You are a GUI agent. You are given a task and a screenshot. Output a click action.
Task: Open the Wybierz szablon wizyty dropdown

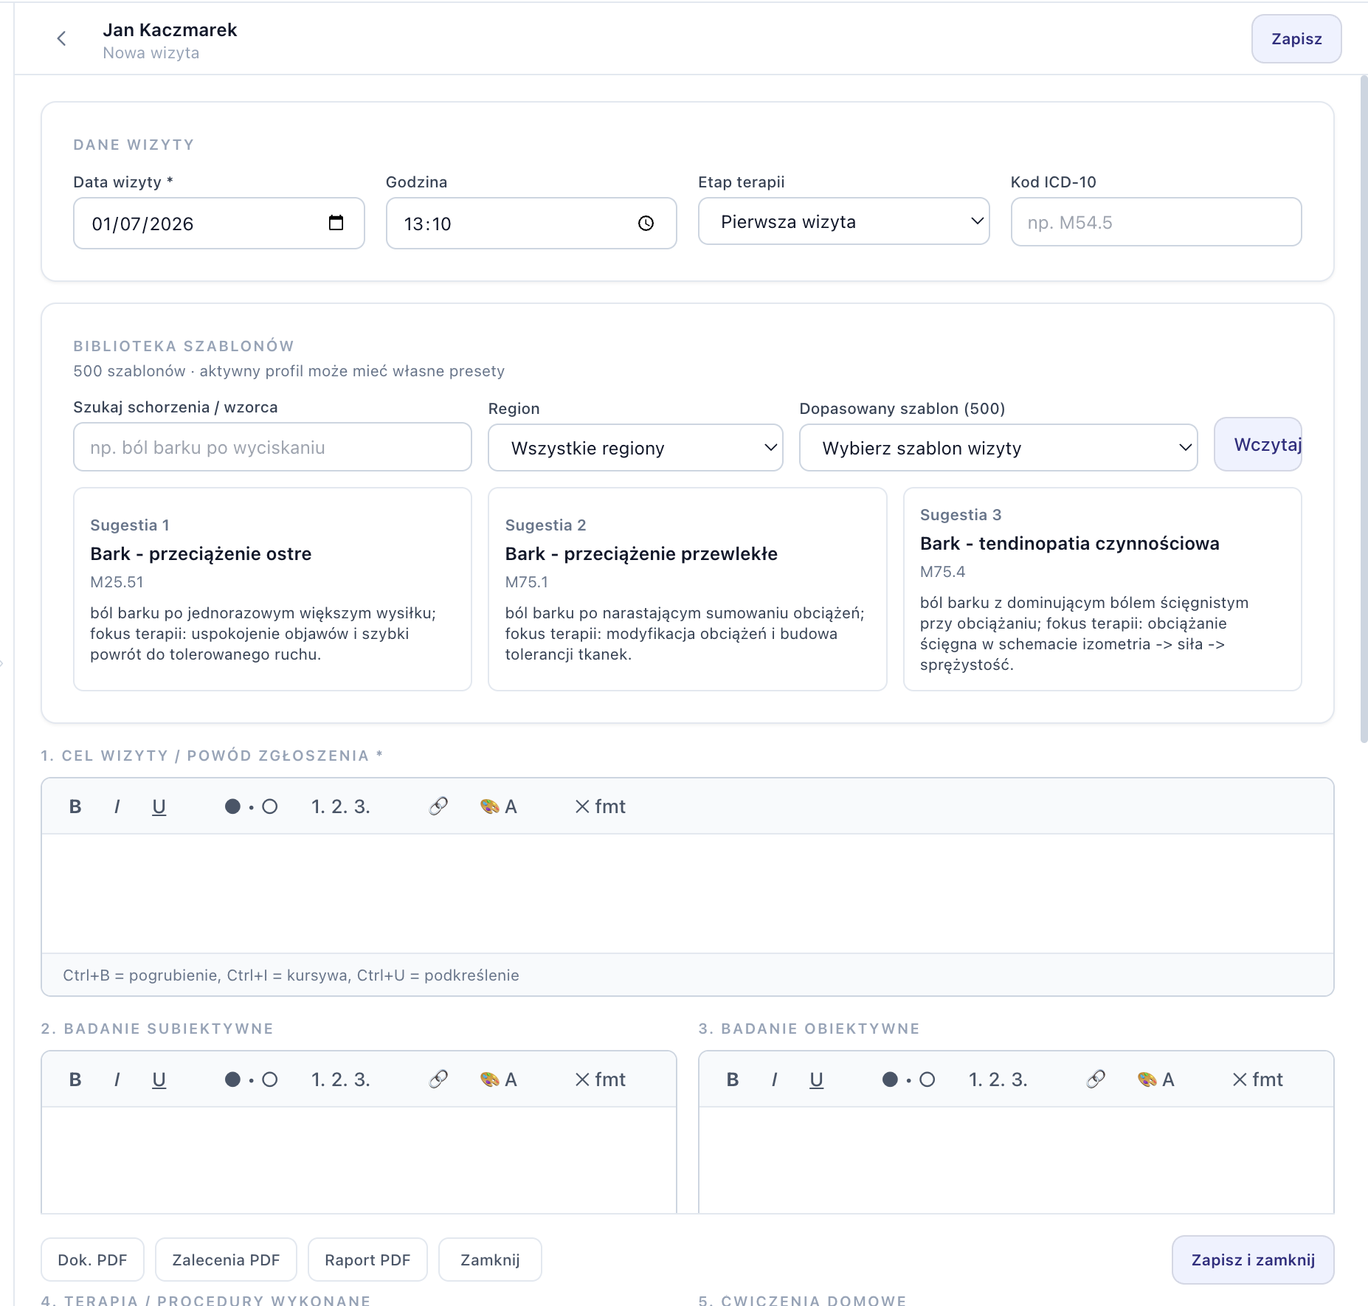coord(998,448)
